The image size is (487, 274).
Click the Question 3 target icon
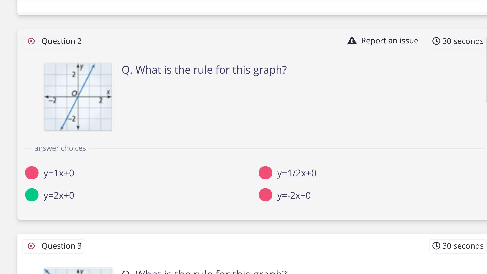coord(31,246)
